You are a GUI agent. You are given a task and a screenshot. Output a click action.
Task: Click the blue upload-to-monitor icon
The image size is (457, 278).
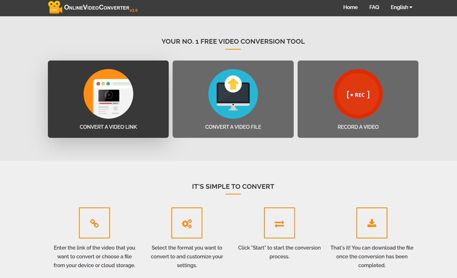tap(233, 94)
